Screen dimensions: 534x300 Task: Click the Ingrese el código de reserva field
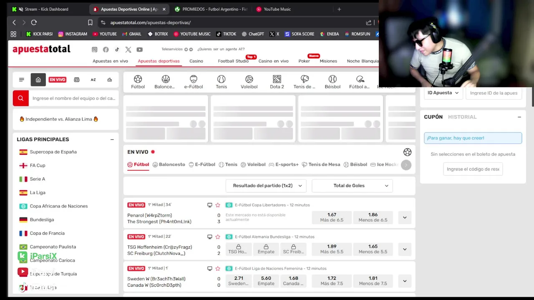tap(473, 169)
